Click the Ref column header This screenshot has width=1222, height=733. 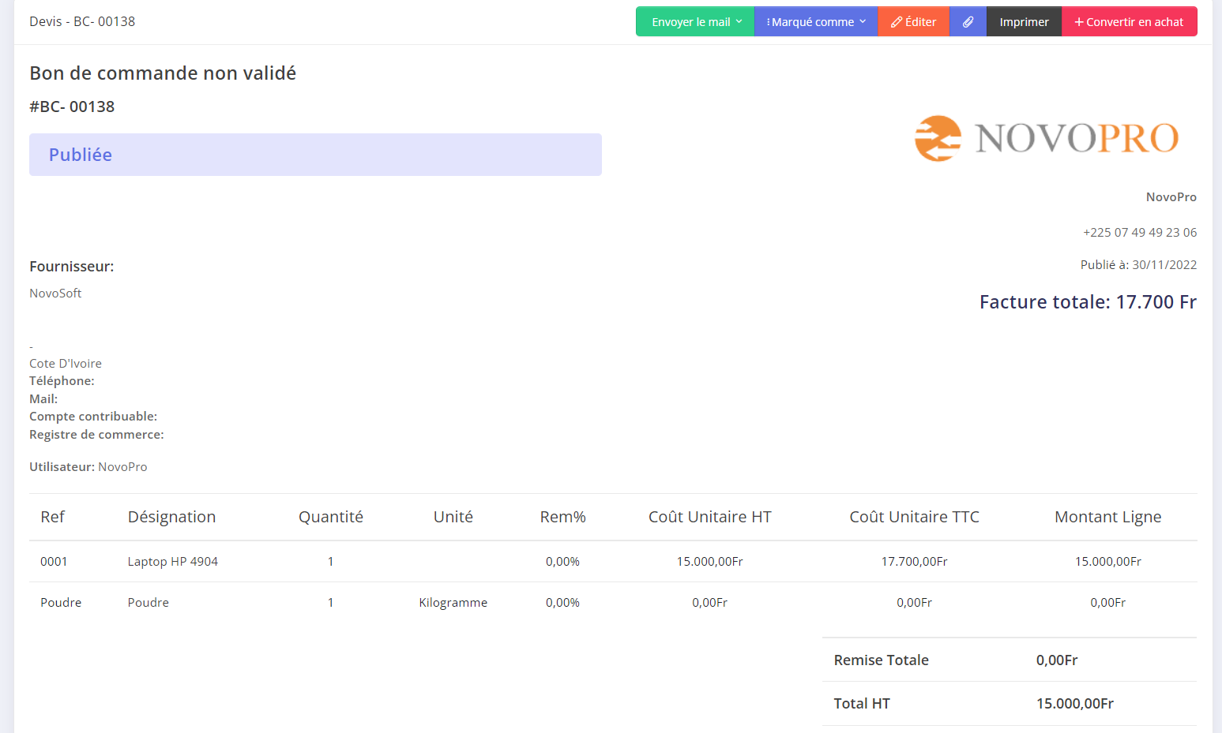[52, 517]
